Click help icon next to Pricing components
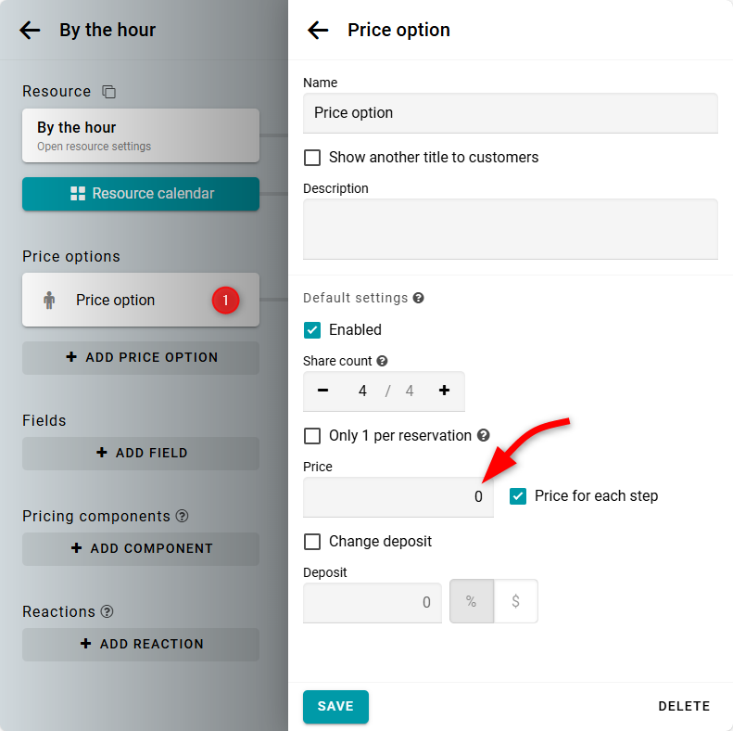733x731 pixels. point(183,516)
